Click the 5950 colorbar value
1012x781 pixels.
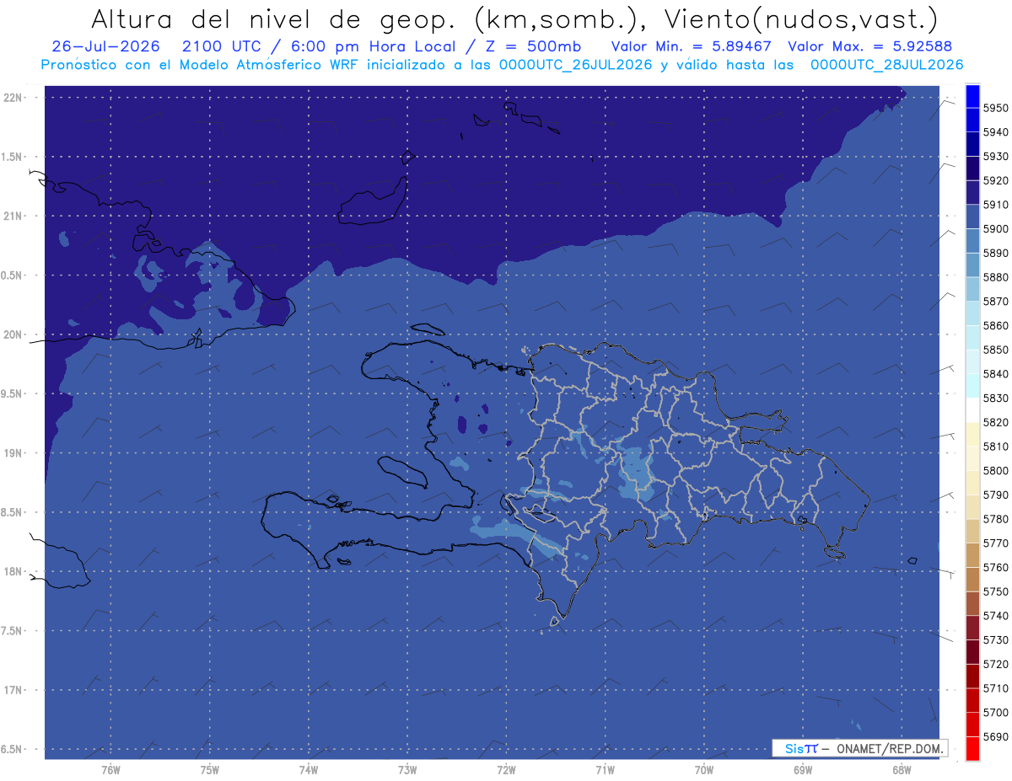[x=996, y=108]
